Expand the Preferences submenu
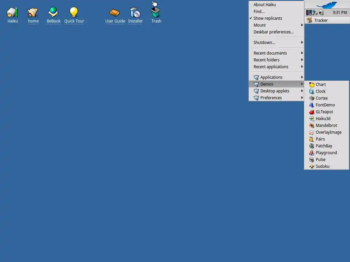Image resolution: width=350 pixels, height=262 pixels. (276, 98)
